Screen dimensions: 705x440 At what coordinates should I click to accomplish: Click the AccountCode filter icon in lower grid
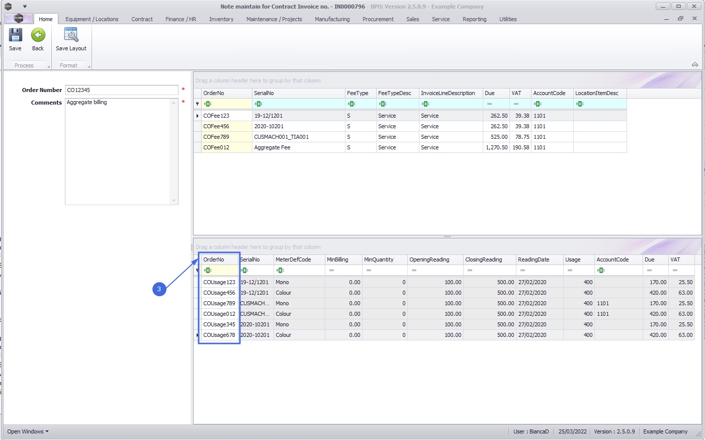[601, 271]
